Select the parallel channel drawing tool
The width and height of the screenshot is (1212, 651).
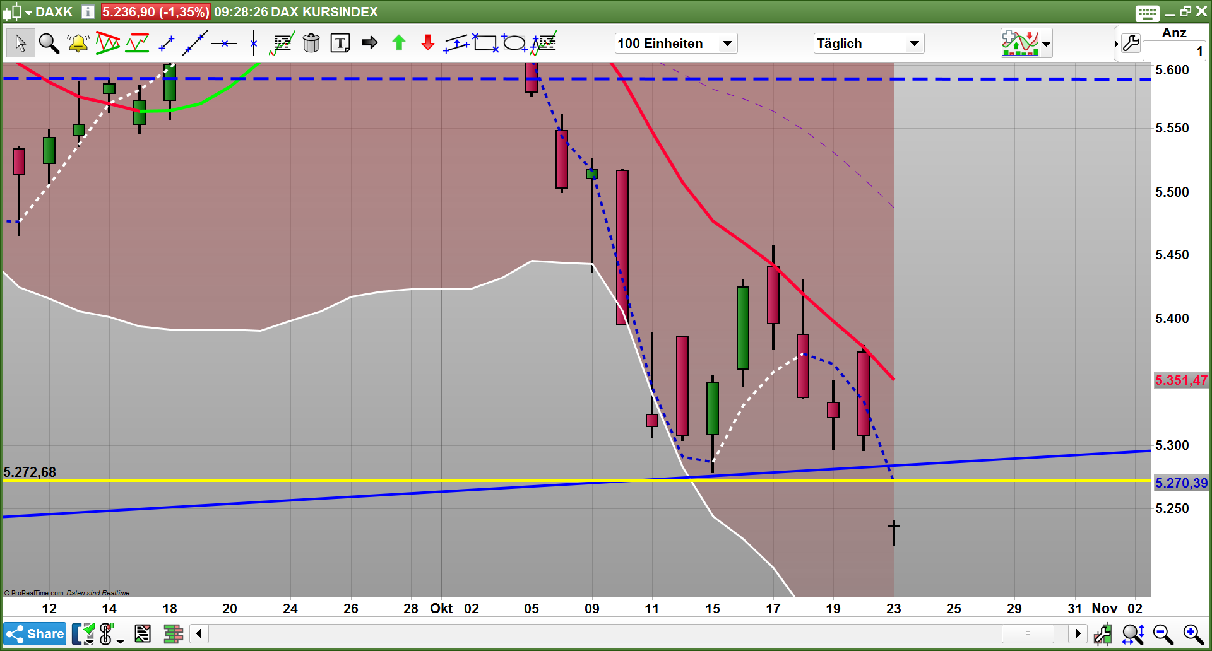457,43
